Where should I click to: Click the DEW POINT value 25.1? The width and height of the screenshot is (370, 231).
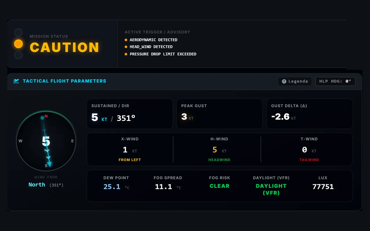pos(112,187)
